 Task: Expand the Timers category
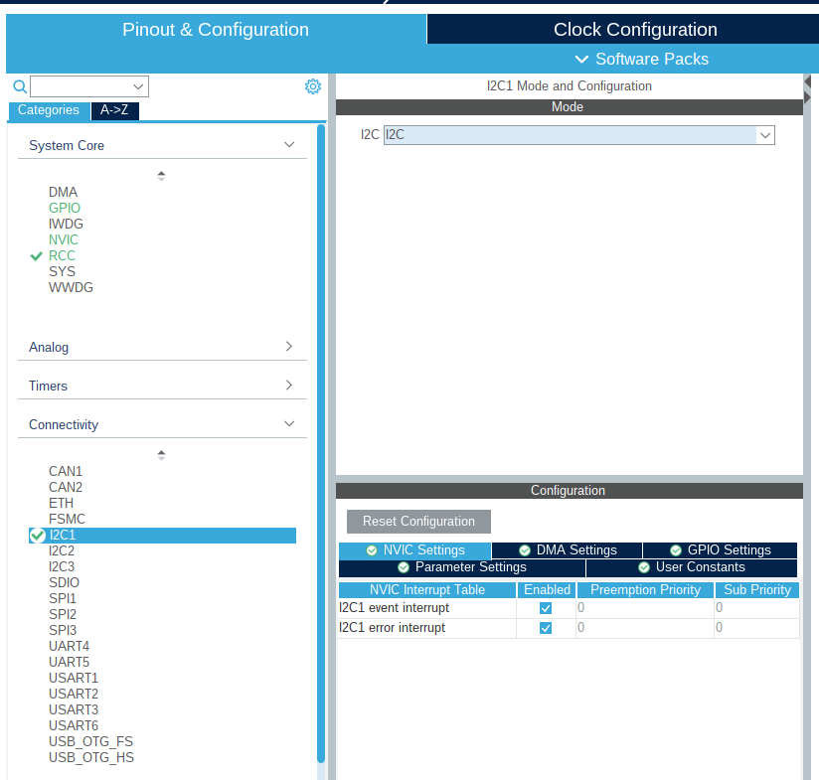289,386
